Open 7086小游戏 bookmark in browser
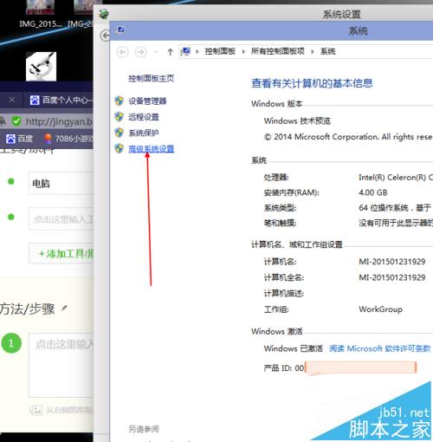 (x=68, y=139)
